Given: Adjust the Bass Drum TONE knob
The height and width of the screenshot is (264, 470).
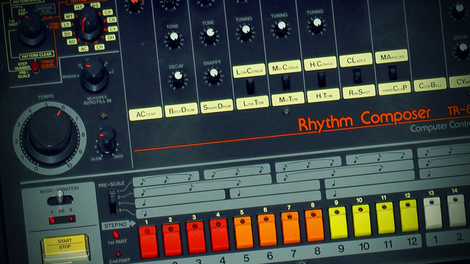Looking at the screenshot, I should point(174,40).
